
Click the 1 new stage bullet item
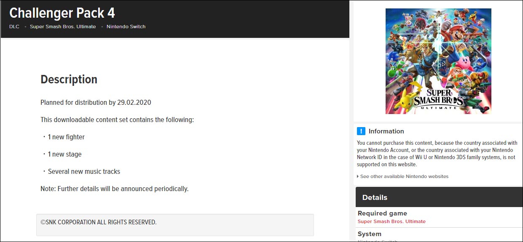(x=64, y=154)
